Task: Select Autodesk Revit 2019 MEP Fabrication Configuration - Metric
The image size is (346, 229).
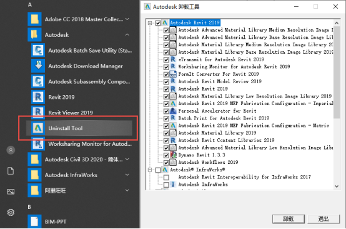Action: click(x=254, y=126)
